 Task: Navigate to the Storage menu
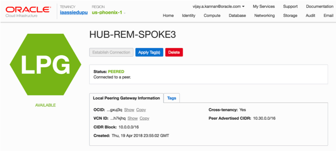(x=290, y=16)
